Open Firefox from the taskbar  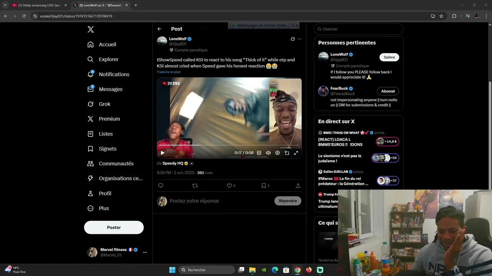point(309,270)
